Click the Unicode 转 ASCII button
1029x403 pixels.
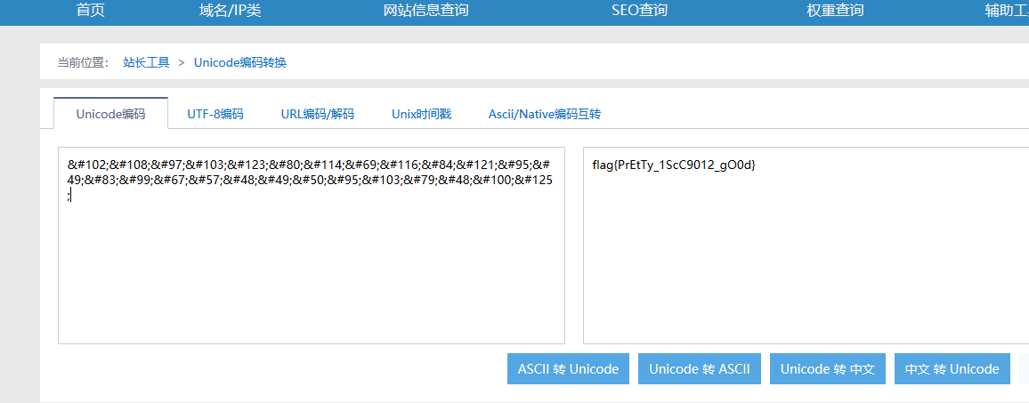click(x=700, y=369)
